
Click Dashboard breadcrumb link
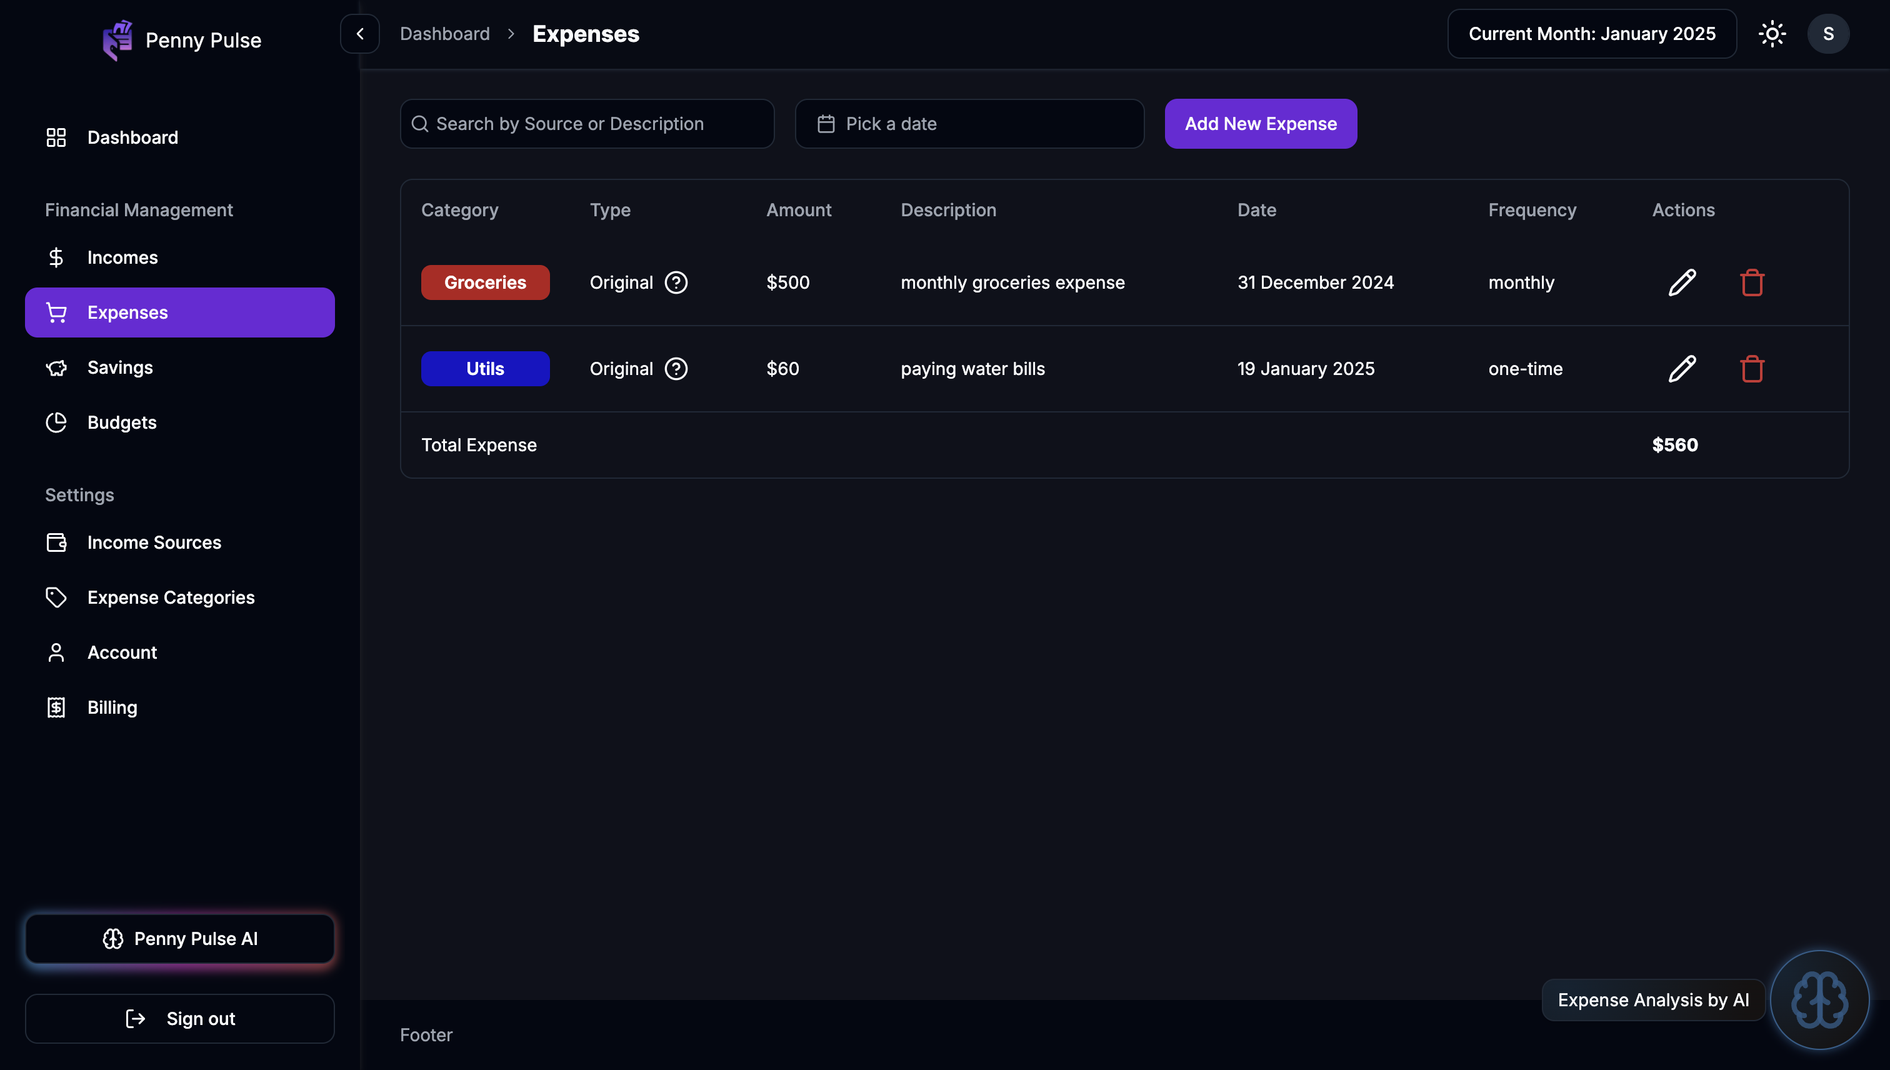click(x=444, y=34)
